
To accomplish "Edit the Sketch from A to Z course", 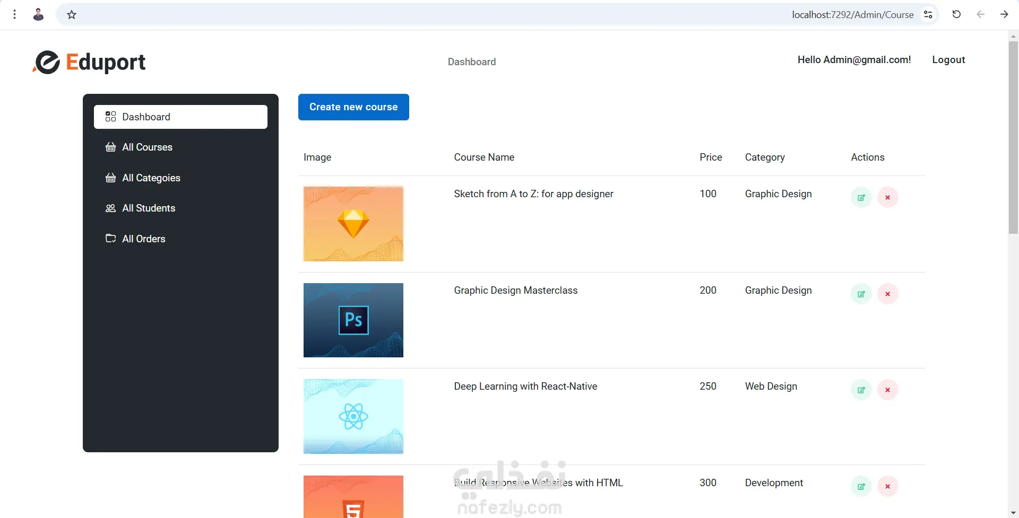I will (861, 198).
